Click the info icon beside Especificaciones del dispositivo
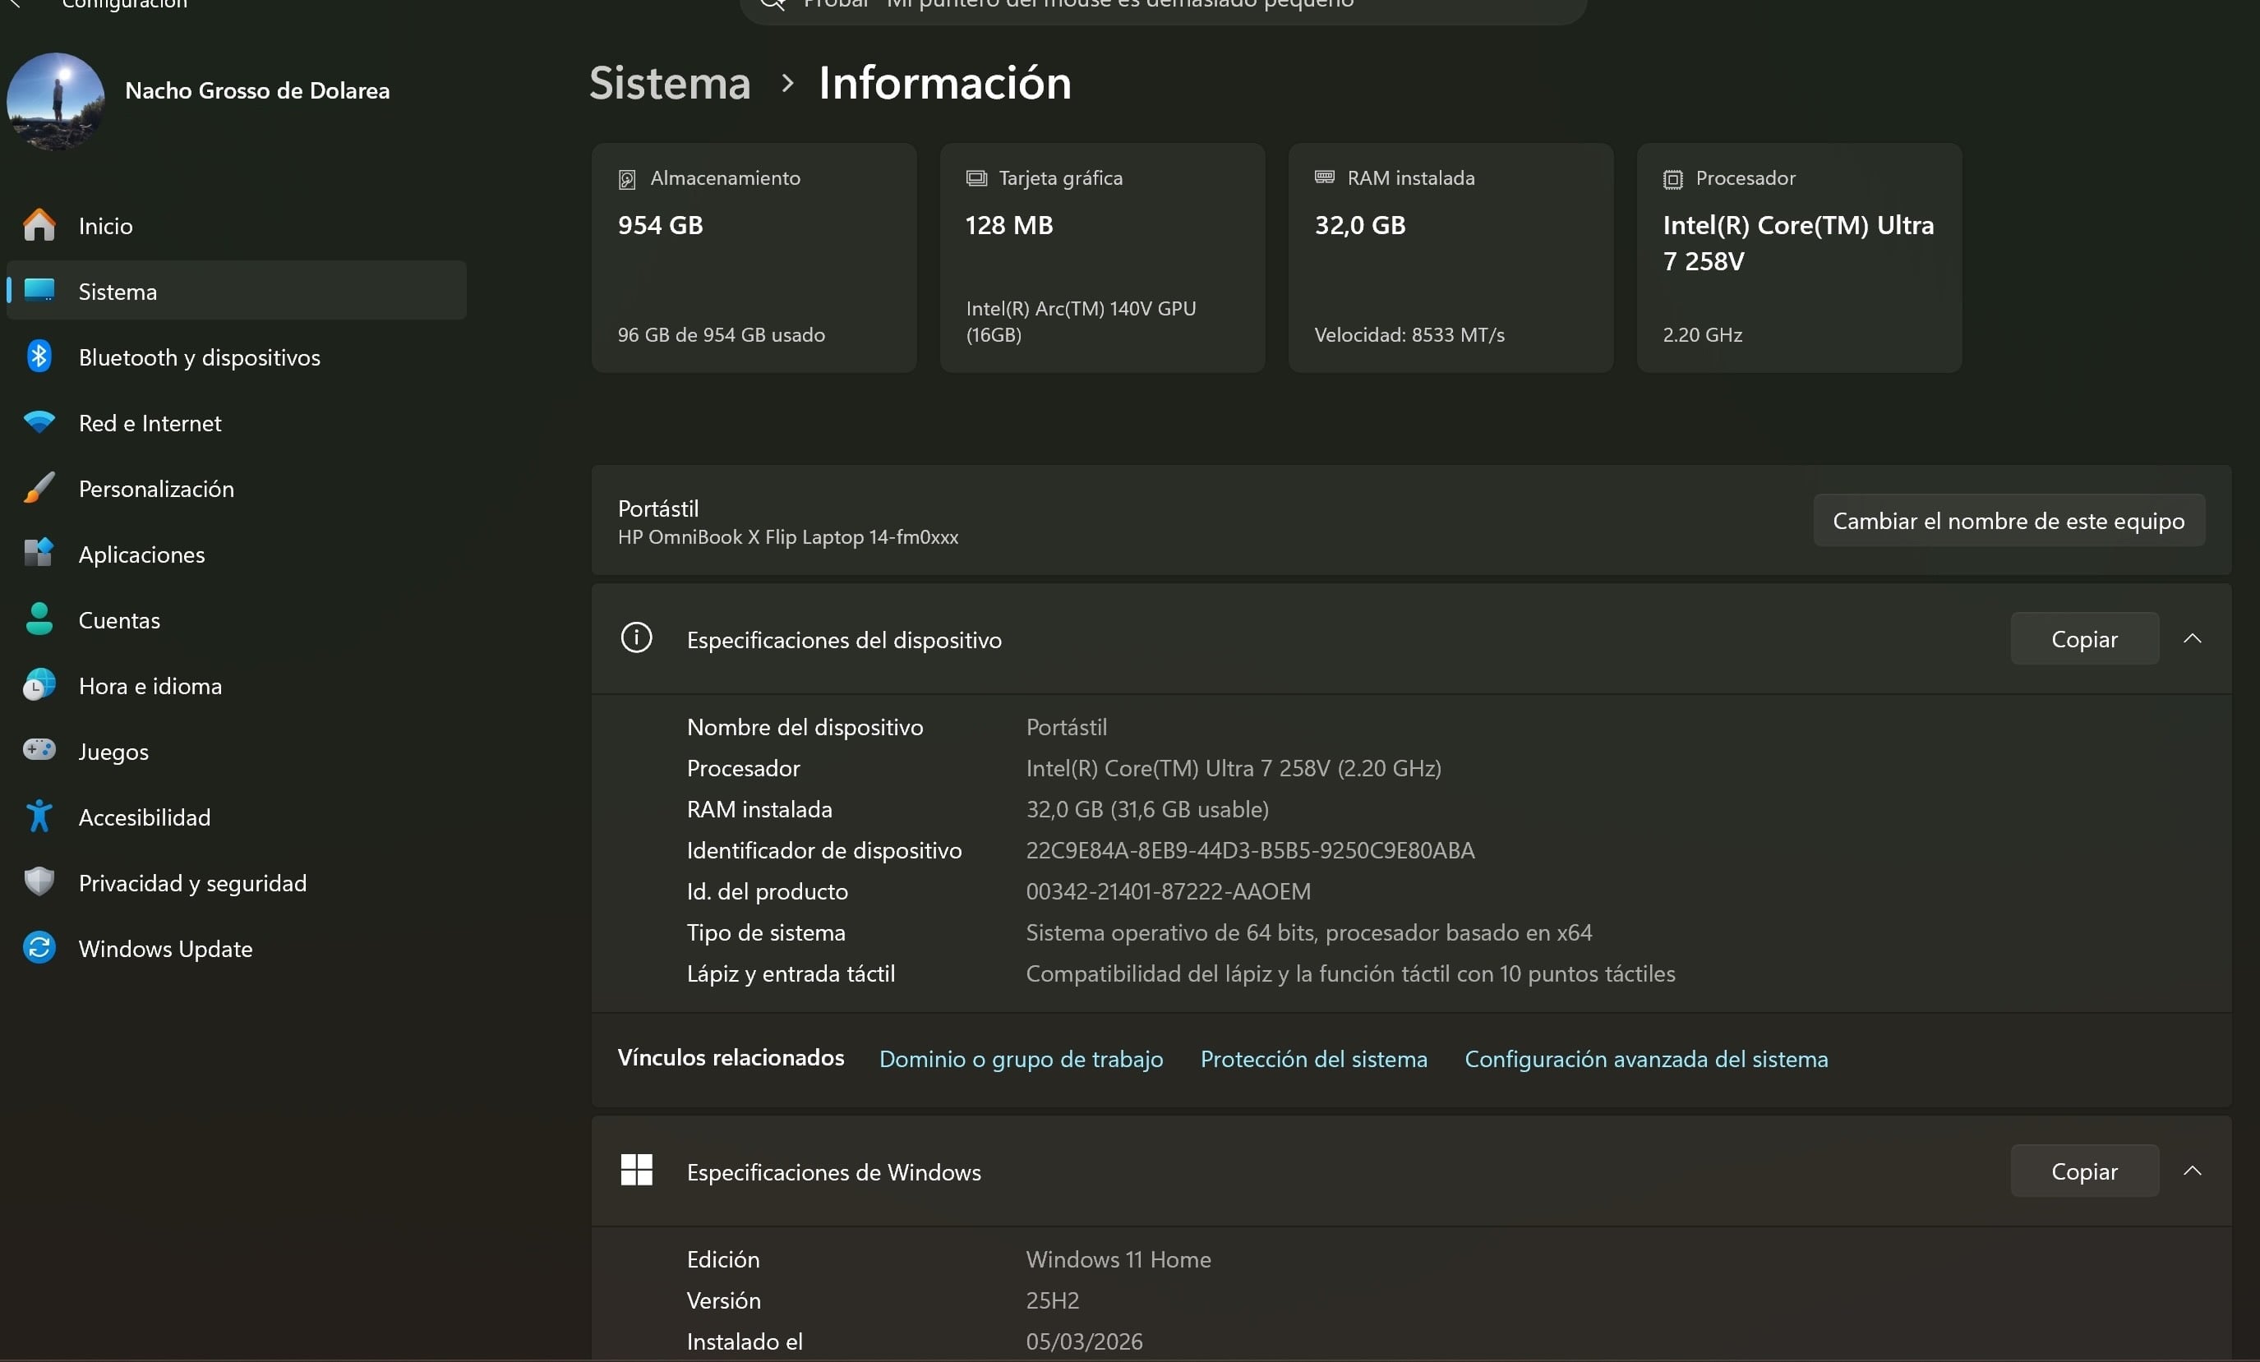The height and width of the screenshot is (1362, 2260). tap(637, 637)
